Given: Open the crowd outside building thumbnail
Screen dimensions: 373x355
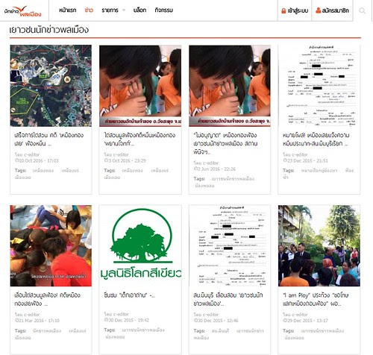Looking at the screenshot, I should pos(319,245).
